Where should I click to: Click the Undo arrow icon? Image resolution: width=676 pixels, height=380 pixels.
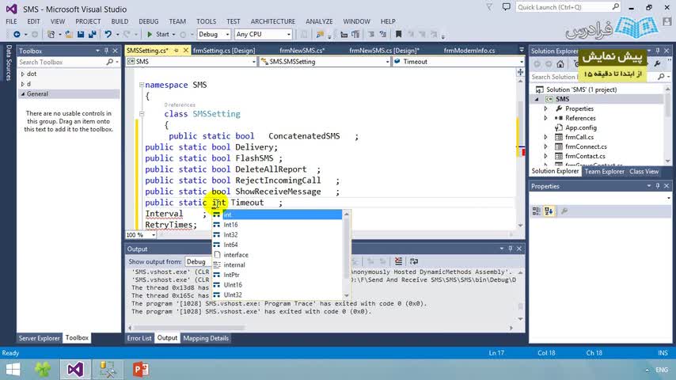pos(108,34)
